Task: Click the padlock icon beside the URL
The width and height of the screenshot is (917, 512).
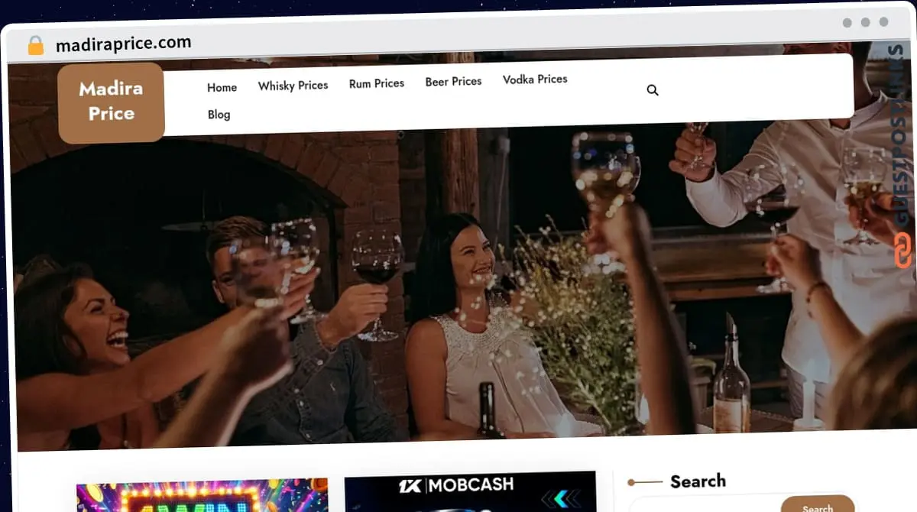Action: point(36,46)
